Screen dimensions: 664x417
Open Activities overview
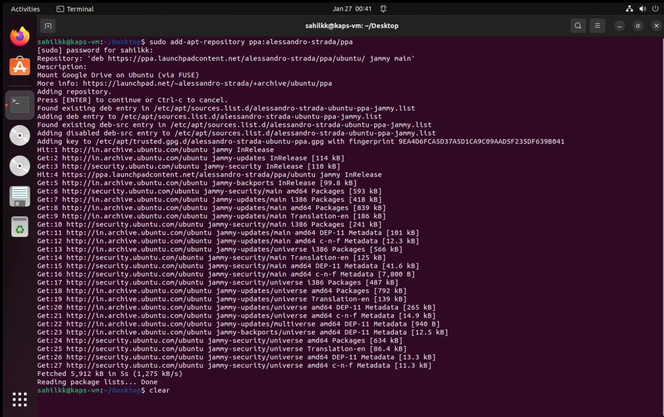point(25,9)
